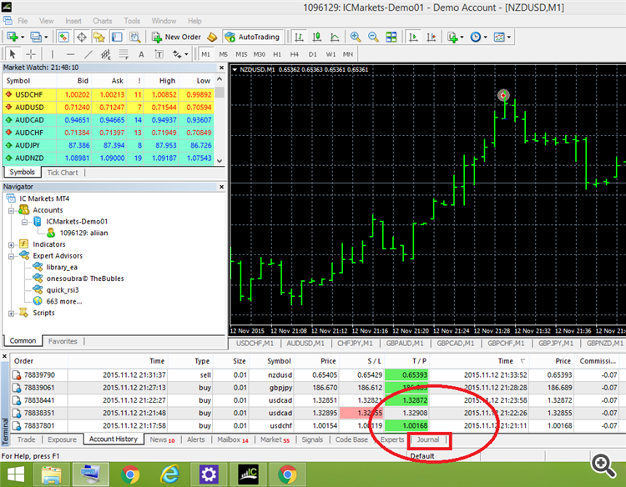The height and width of the screenshot is (487, 626).
Task: Collapse the Expert Advisors tree node
Action: (x=12, y=256)
